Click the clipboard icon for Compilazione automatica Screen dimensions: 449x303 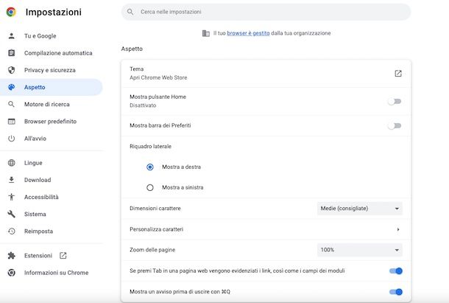click(x=12, y=53)
